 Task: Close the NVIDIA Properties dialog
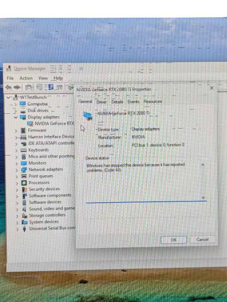[x=211, y=88]
